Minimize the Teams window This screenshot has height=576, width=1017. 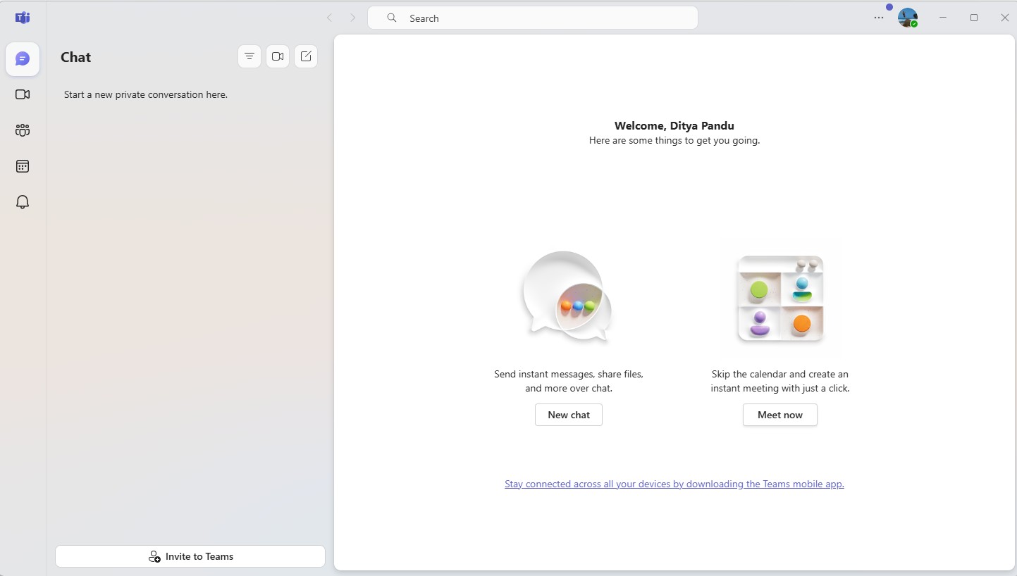tap(943, 18)
